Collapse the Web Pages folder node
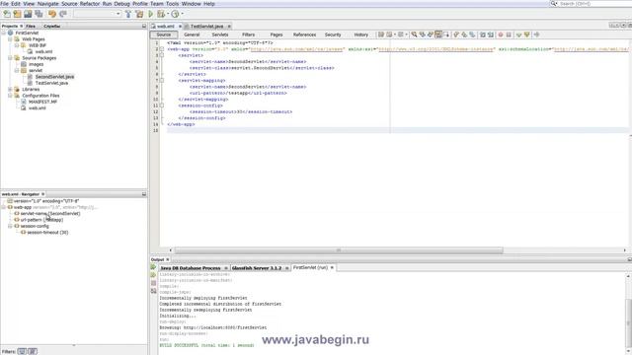This screenshot has height=355, width=632. pyautogui.click(x=10, y=39)
